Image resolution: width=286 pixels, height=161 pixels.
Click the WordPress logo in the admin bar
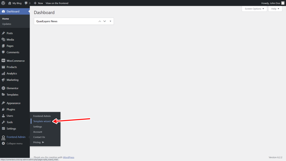click(3, 3)
